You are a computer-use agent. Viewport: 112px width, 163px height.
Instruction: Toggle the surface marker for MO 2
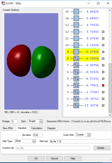click(103, 99)
